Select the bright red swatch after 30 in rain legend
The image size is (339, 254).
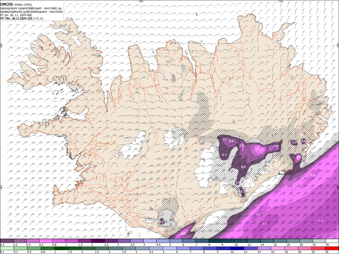click(332, 248)
